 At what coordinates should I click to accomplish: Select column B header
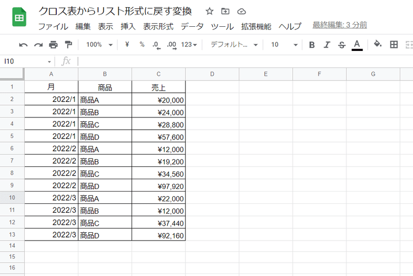point(105,74)
